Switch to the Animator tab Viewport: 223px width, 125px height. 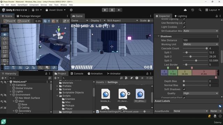point(114,74)
